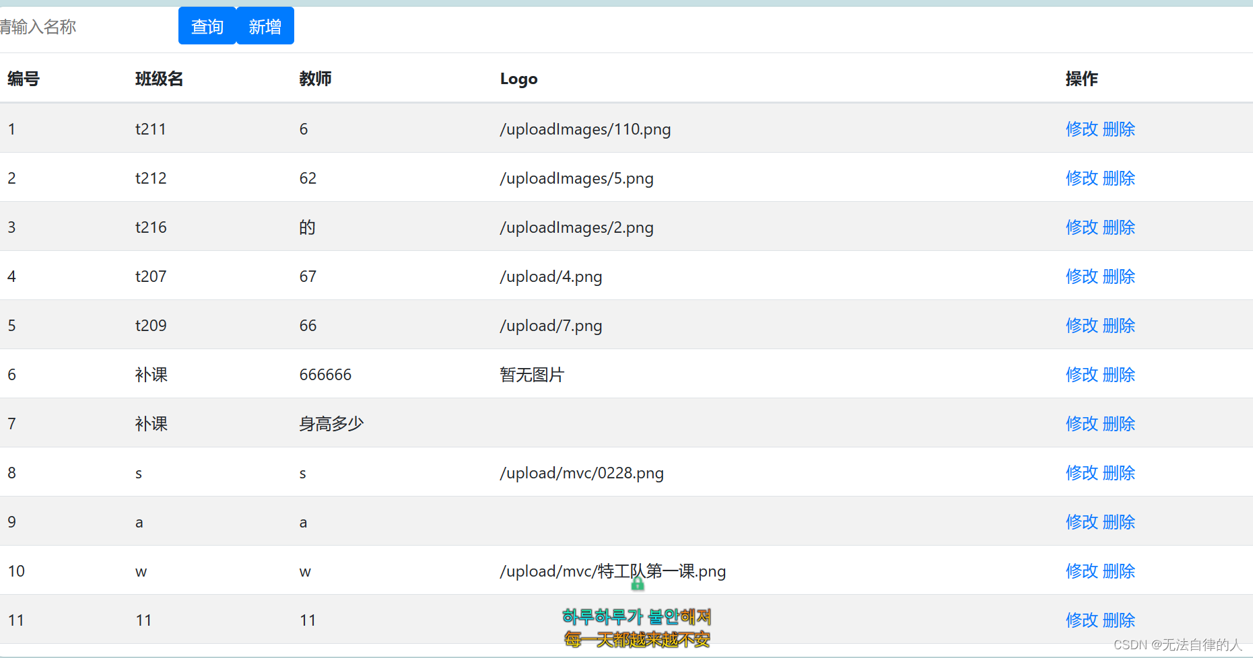Click 删除 for row number 11
This screenshot has width=1253, height=658.
pos(1119,620)
